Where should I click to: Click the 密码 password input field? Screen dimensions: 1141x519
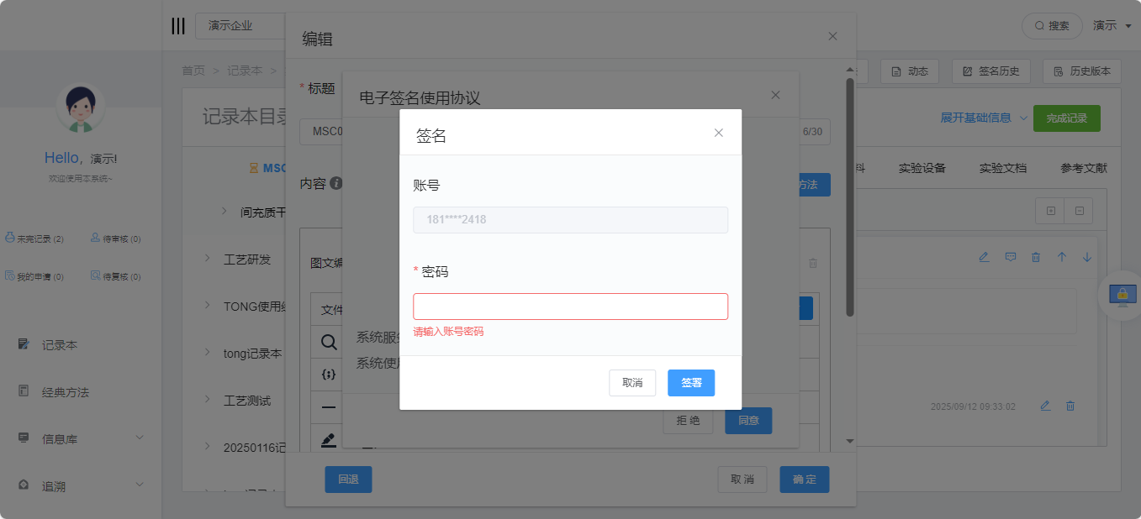[x=570, y=307]
